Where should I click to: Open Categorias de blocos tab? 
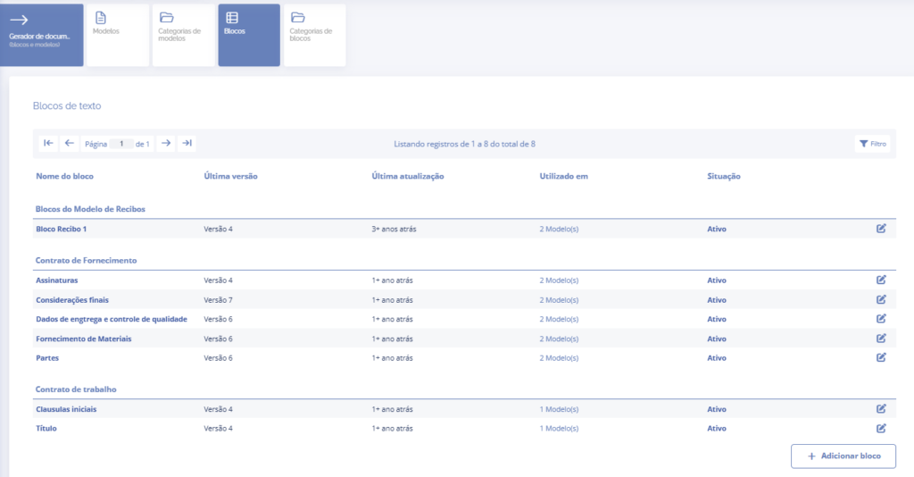point(314,35)
